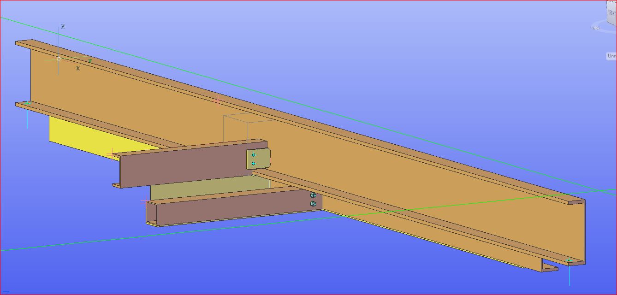
Task: Click the UCS origin square marker
Action: [59, 59]
